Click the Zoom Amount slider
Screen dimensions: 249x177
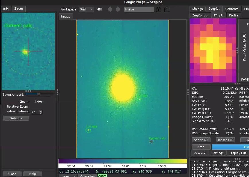tap(39, 94)
